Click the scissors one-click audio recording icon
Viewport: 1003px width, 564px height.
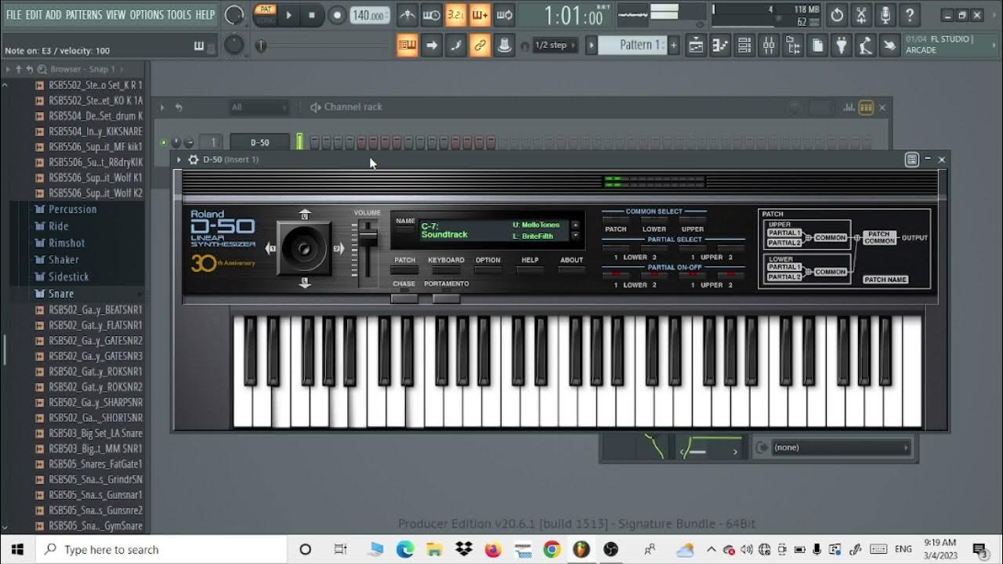click(861, 15)
